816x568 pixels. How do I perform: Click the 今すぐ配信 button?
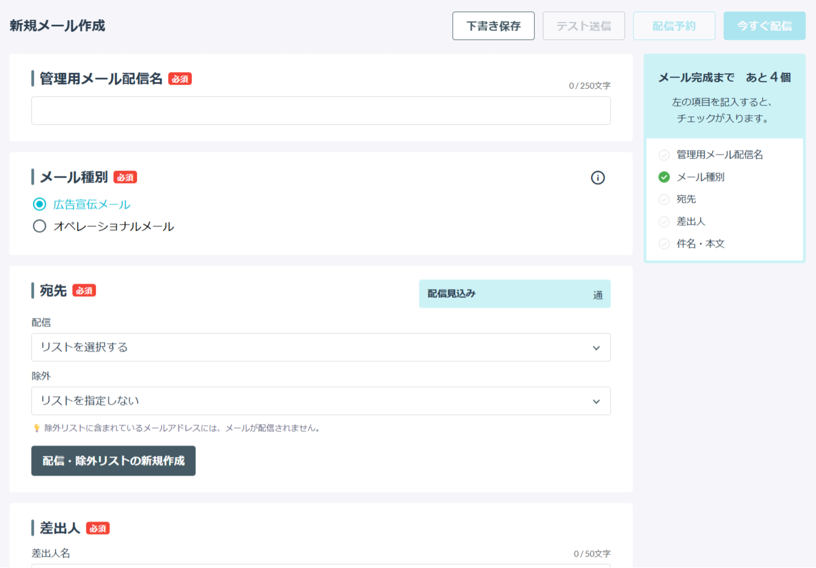765,26
